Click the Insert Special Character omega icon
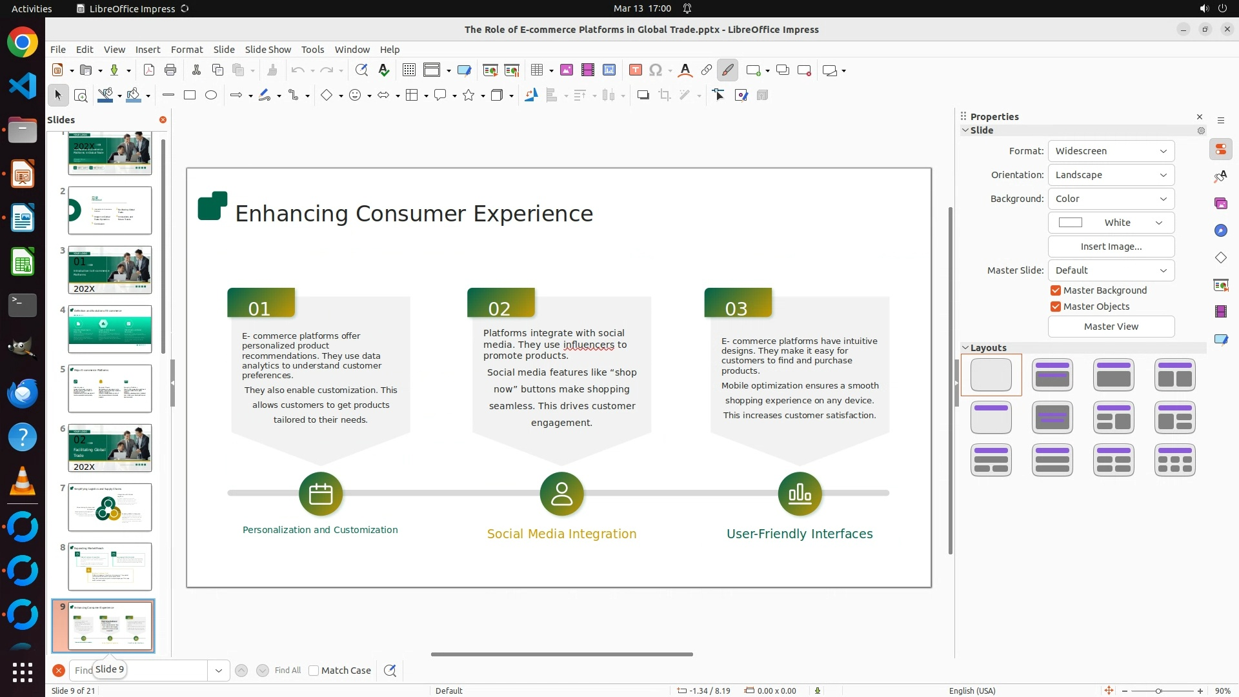The image size is (1239, 697). click(x=656, y=70)
